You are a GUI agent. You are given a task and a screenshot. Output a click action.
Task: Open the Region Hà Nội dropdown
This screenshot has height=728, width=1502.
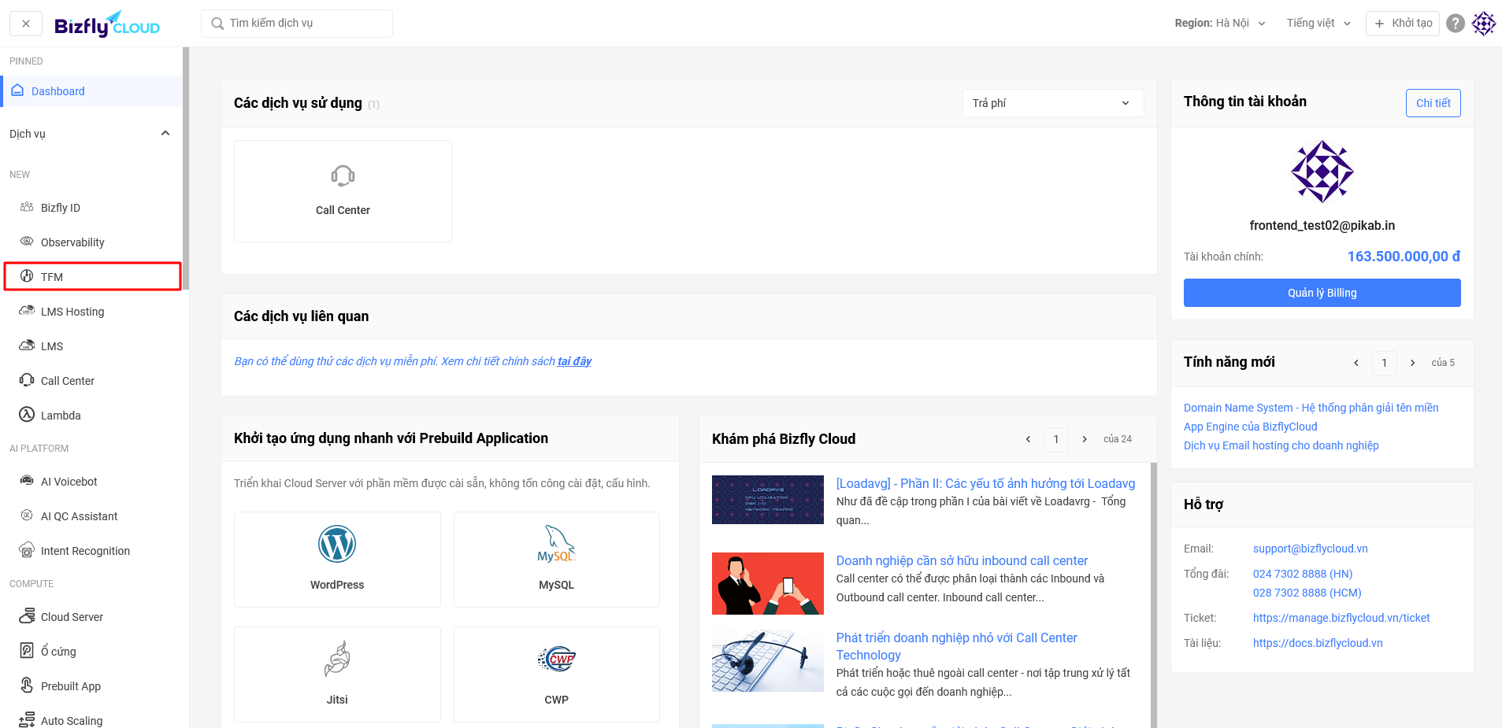pyautogui.click(x=1219, y=24)
